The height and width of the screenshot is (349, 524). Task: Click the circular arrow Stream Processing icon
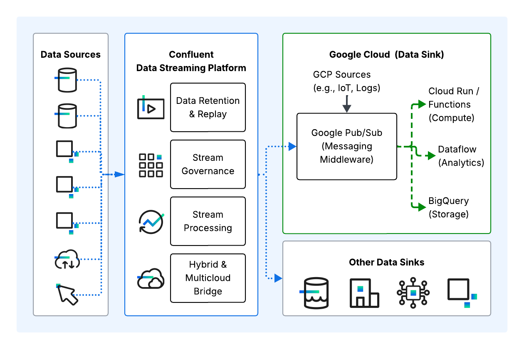tap(151, 221)
